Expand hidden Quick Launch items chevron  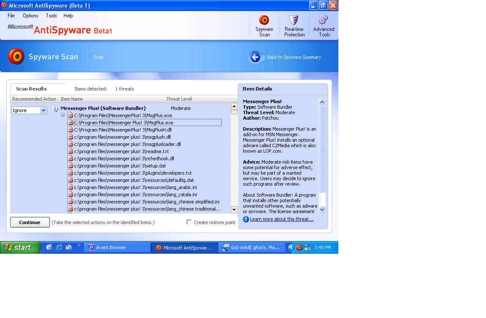click(79, 245)
